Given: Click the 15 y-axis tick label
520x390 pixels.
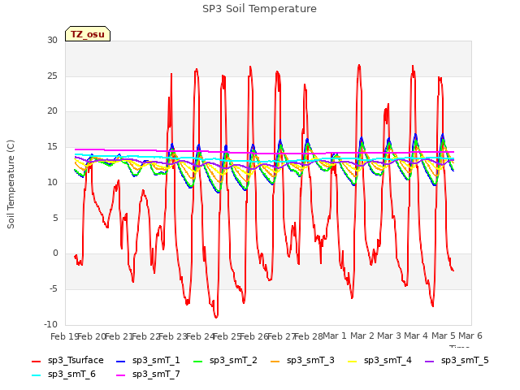Looking at the screenshot, I should (x=52, y=147).
